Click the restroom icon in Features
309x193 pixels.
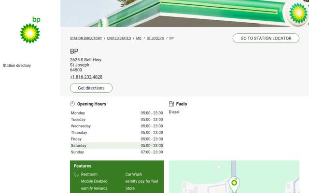[x=76, y=174]
